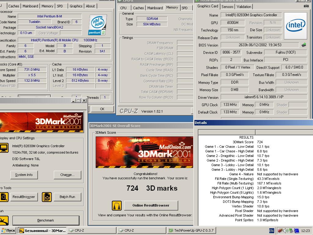Click the Device ID field 8086 - 3577

pos(231,52)
